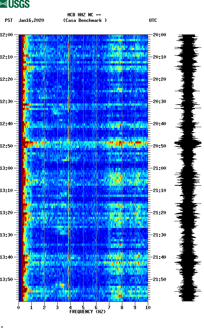Click the 13:00 PST time label
Viewport: 204px width, 331px height.
[x=7, y=168]
